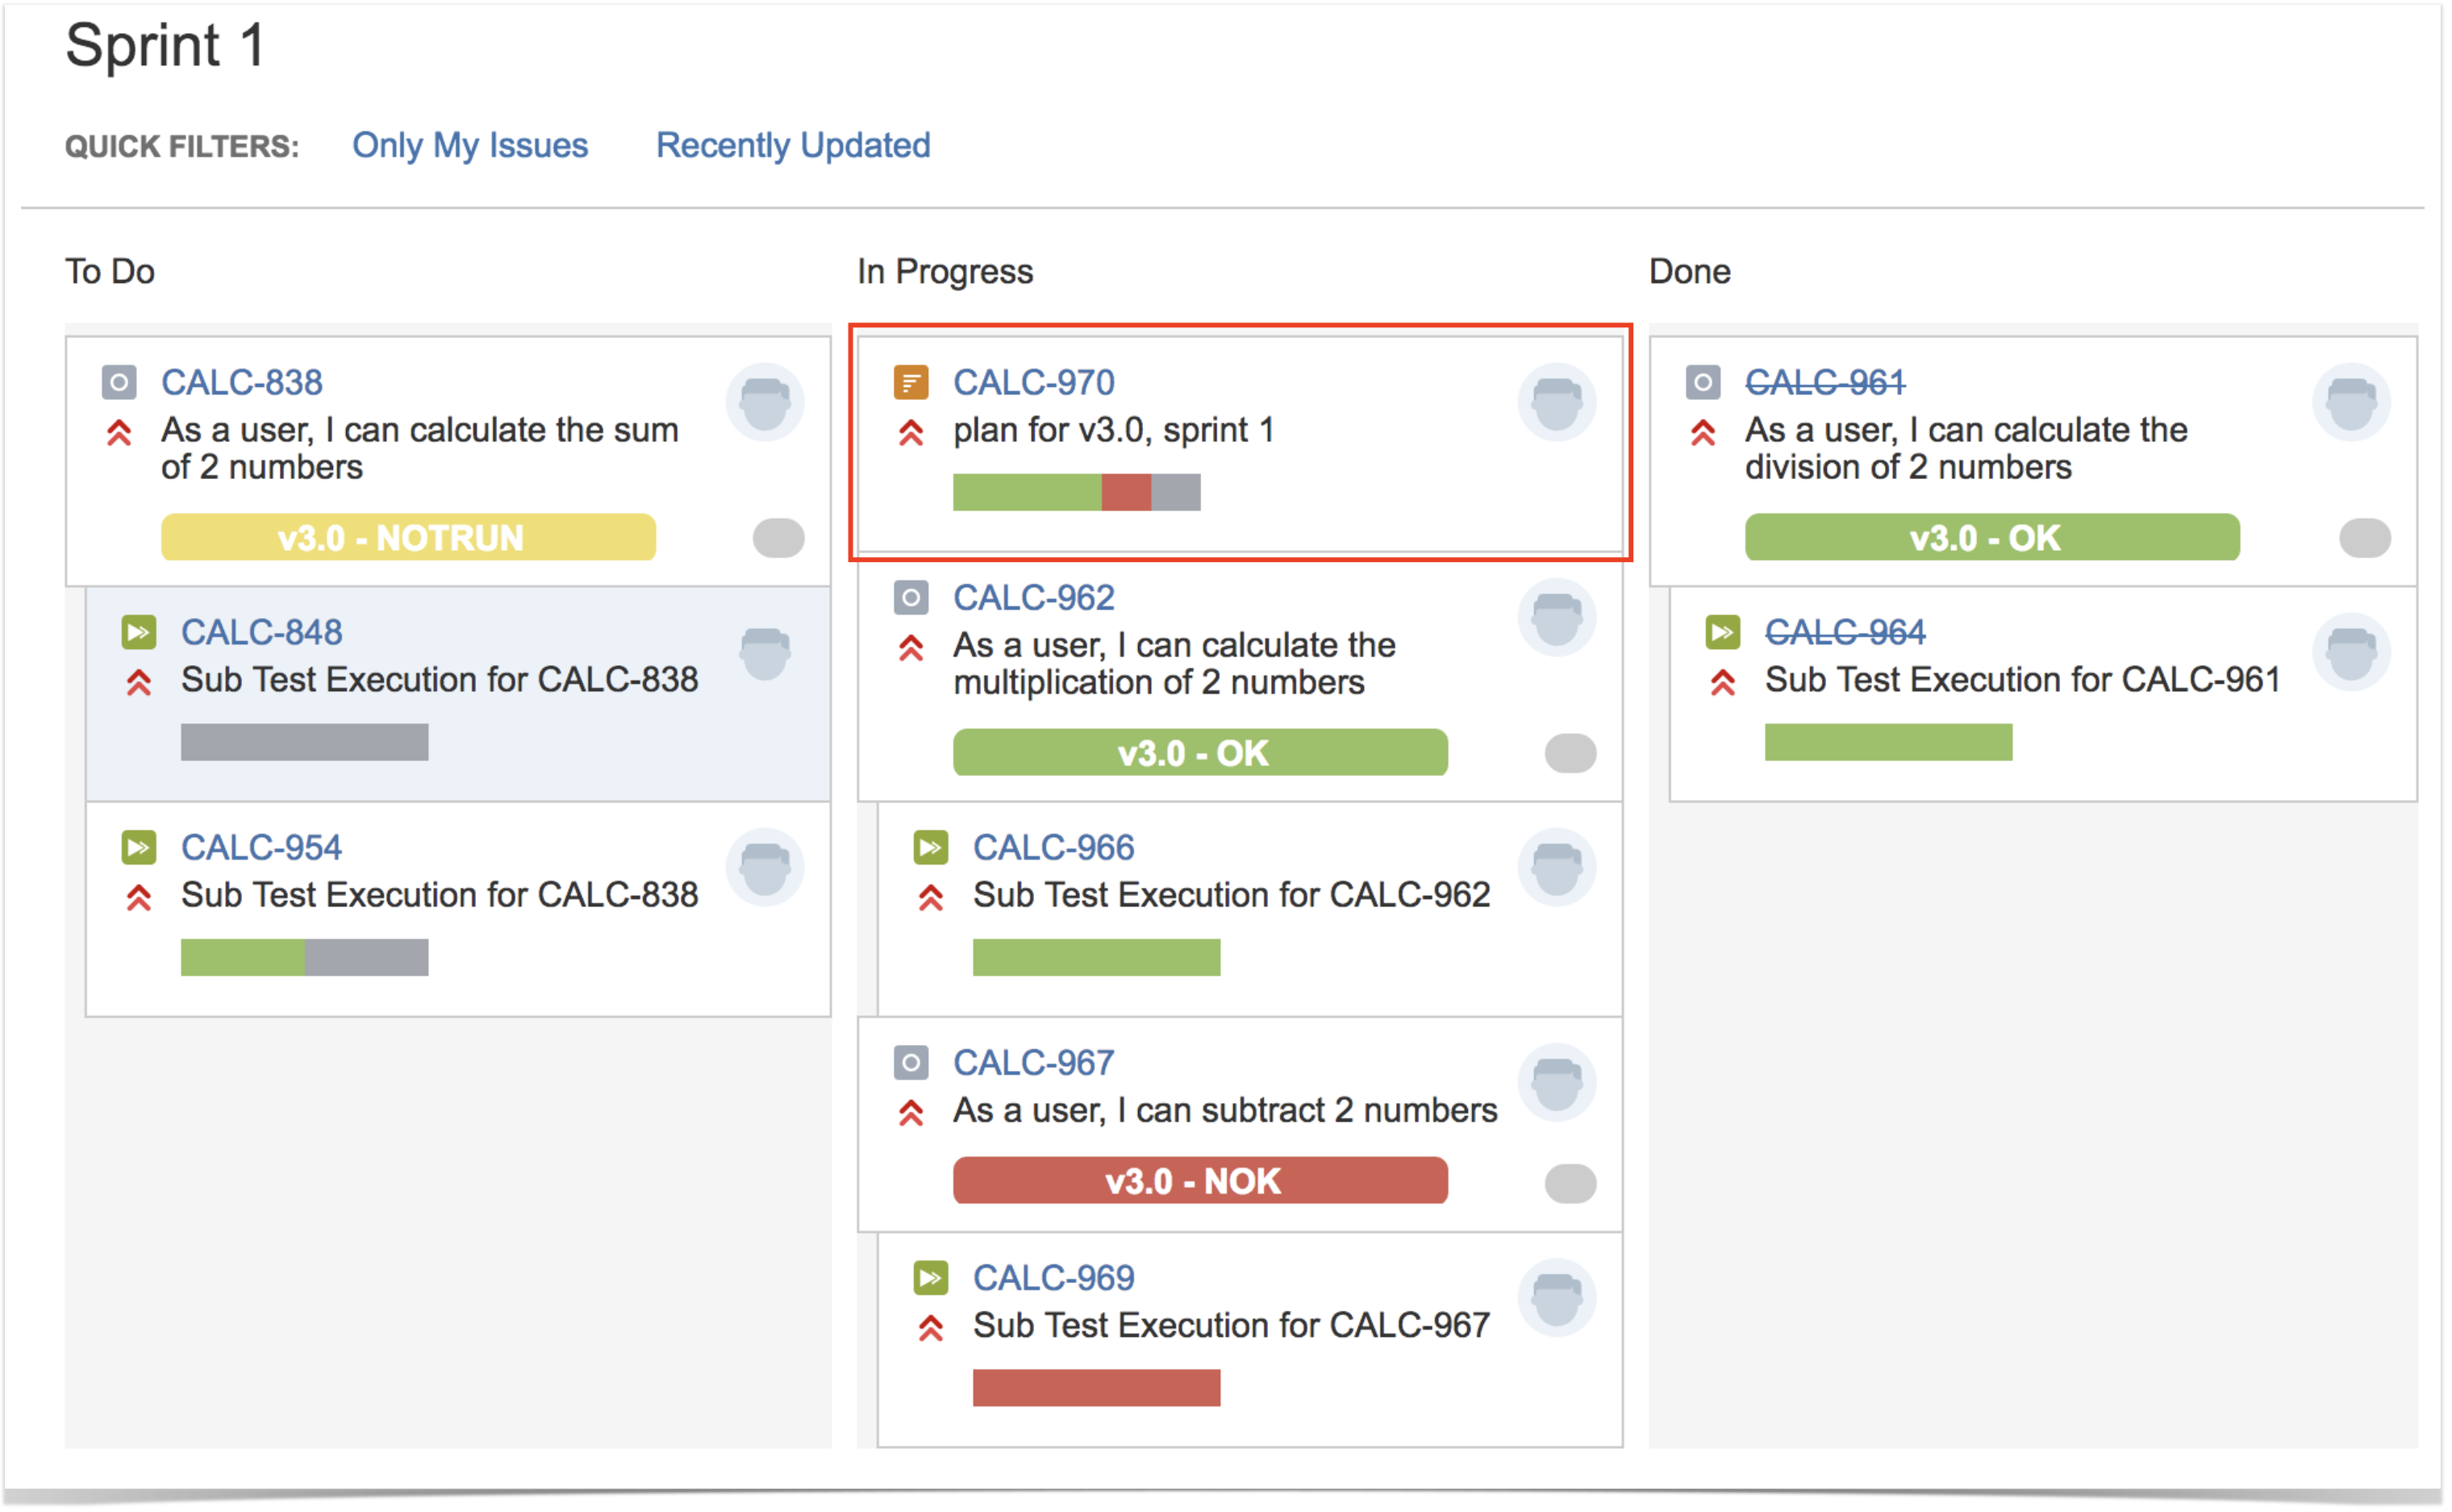The height and width of the screenshot is (1512, 2452).
Task: Click the v3.0 - NOTRUN status label
Action: point(408,537)
